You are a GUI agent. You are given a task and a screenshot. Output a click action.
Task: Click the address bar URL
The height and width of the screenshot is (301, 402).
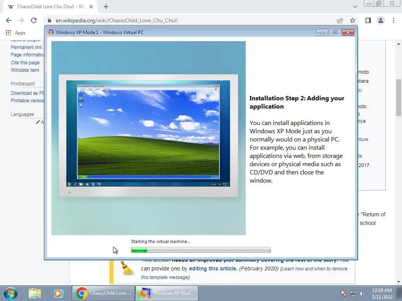(x=117, y=20)
